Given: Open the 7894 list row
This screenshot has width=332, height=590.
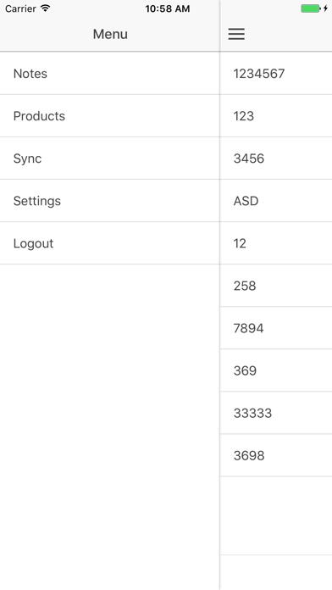Looking at the screenshot, I should tap(276, 329).
